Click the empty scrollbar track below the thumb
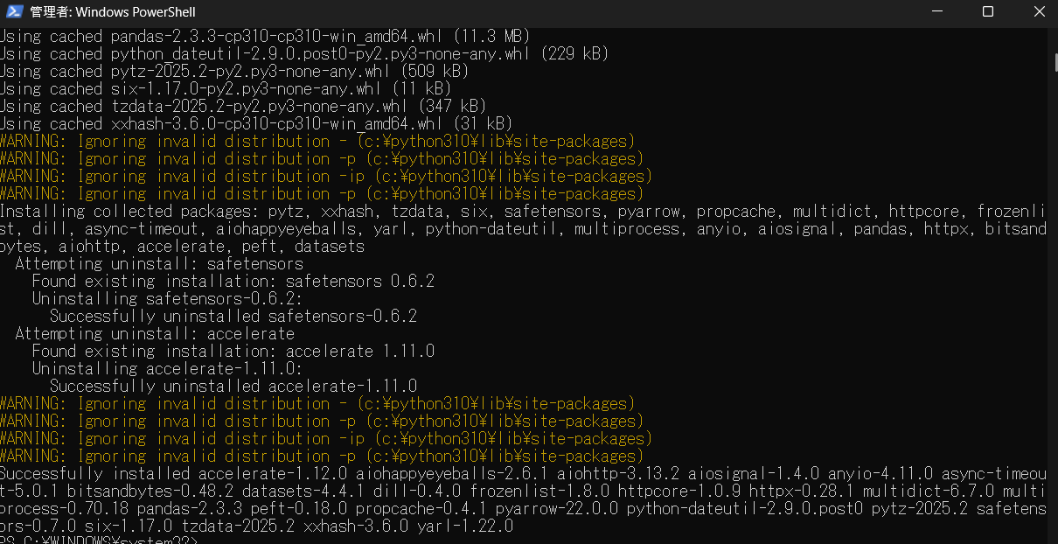The image size is (1058, 544). point(1052,306)
